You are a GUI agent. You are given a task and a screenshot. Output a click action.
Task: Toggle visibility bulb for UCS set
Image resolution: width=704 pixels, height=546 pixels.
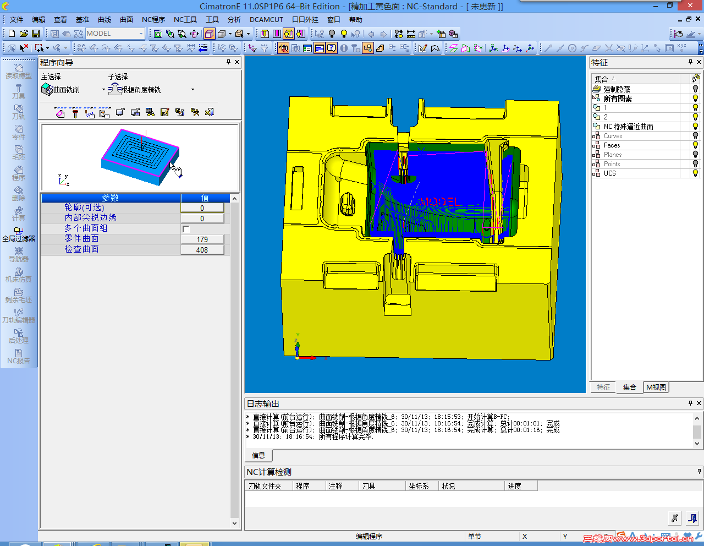695,173
